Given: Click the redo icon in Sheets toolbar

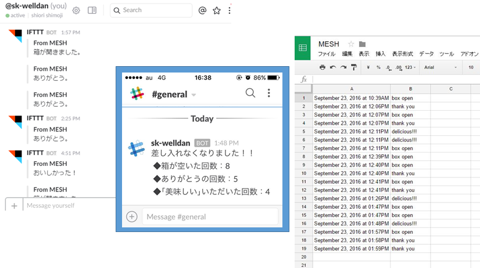Looking at the screenshot, I should 343,67.
